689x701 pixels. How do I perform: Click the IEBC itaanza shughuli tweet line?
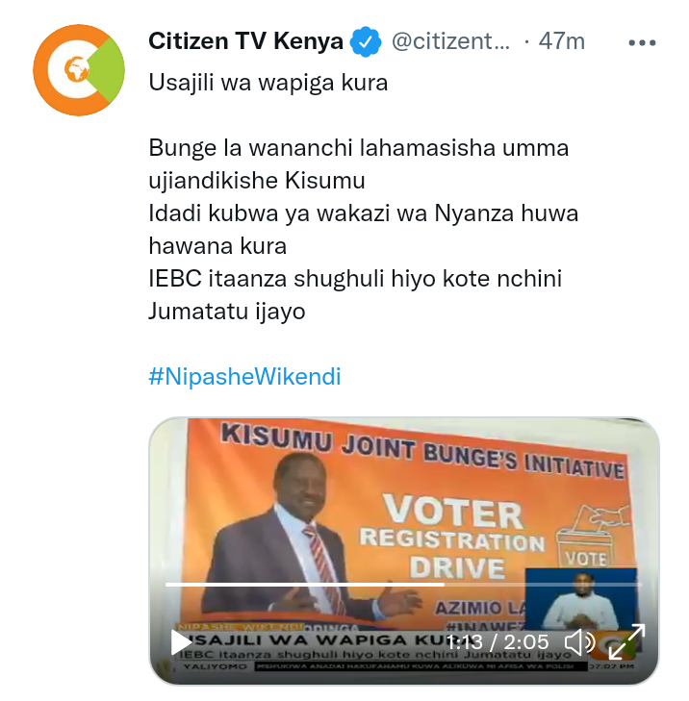[355, 295]
